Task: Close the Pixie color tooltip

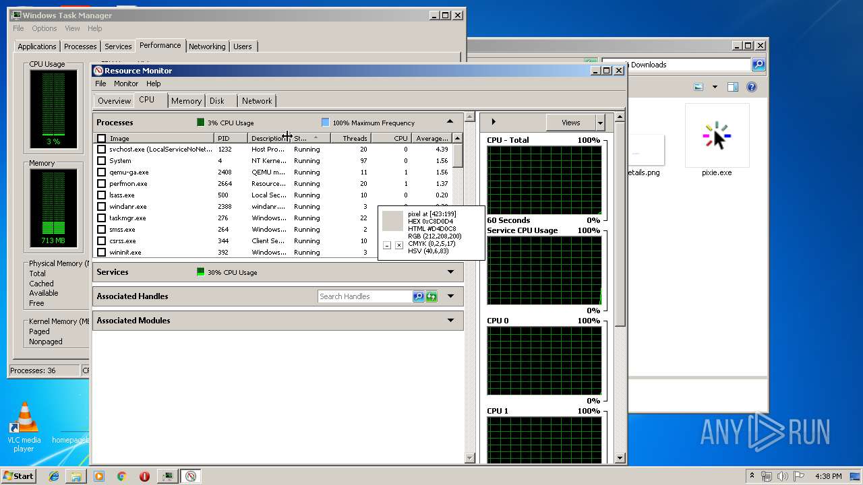Action: 399,245
